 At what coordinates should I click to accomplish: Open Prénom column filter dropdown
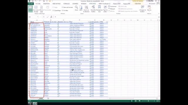[x=57, y=22]
